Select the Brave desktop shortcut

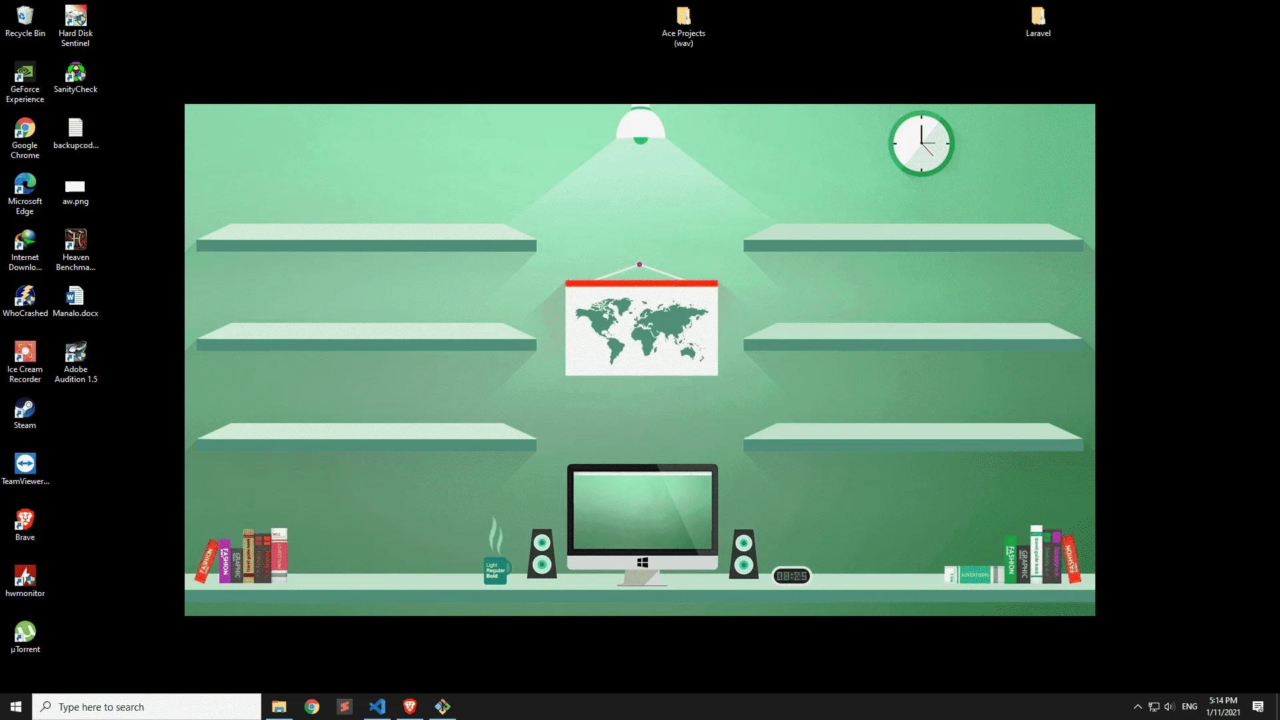coord(25,525)
